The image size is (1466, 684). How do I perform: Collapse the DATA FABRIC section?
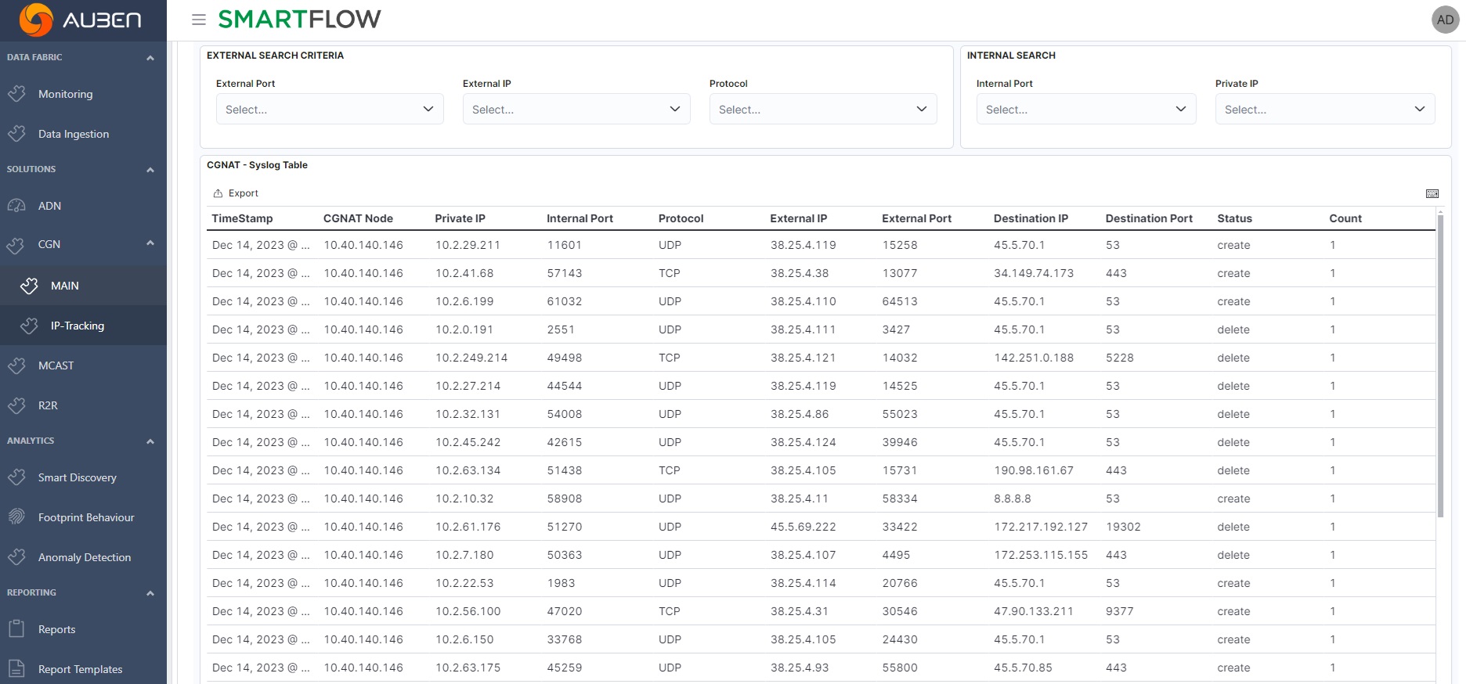pos(150,58)
